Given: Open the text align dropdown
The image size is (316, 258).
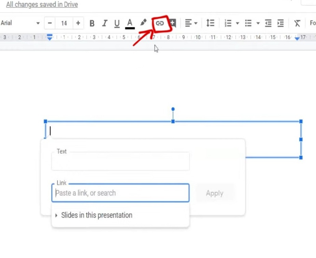Looking at the screenshot, I should 191,23.
